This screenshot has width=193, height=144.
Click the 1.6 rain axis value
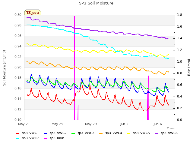(x=179, y=27)
